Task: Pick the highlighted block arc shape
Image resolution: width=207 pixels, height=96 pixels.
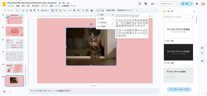Action: coord(125,26)
